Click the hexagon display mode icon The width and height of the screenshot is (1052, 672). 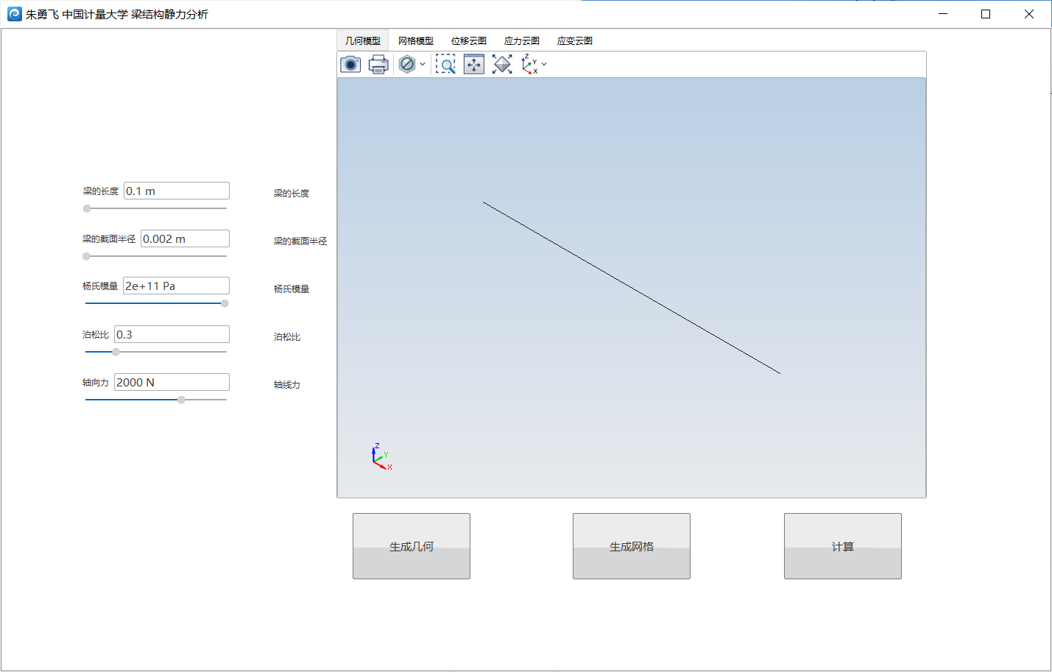(407, 65)
